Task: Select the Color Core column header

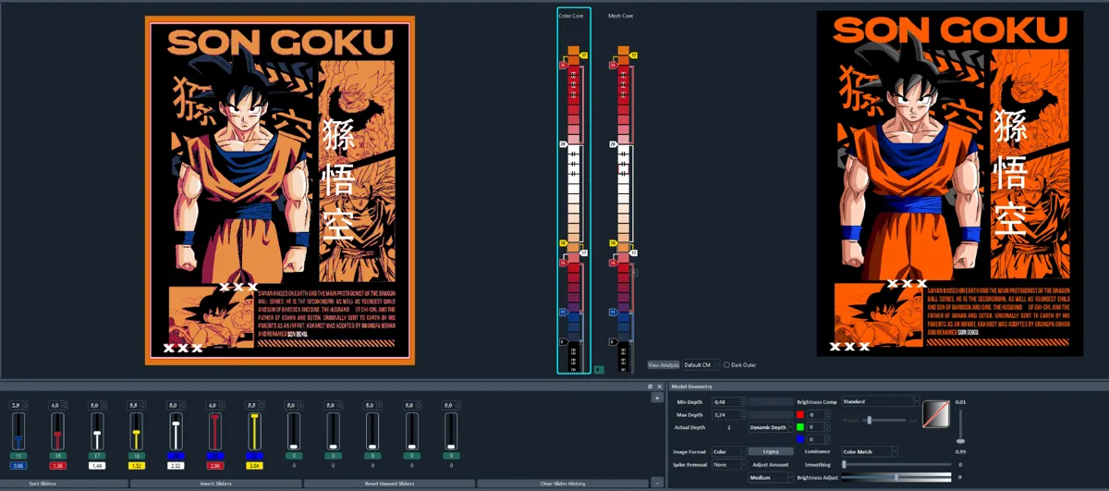Action: click(569, 15)
